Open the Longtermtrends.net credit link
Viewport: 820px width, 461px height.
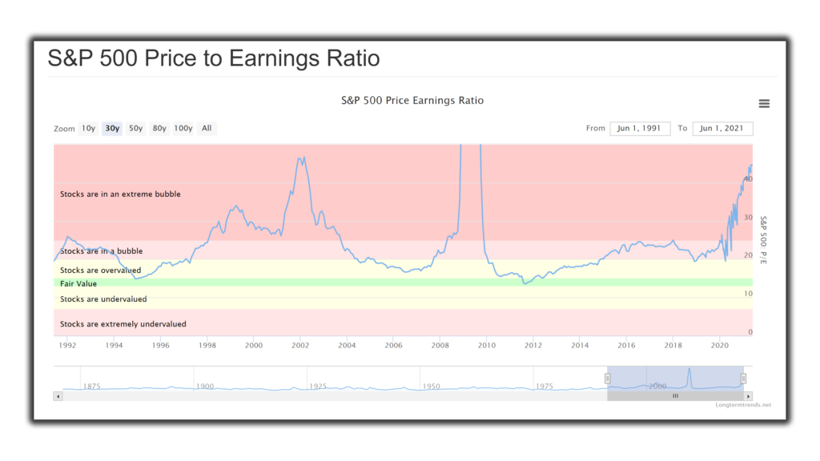click(743, 404)
